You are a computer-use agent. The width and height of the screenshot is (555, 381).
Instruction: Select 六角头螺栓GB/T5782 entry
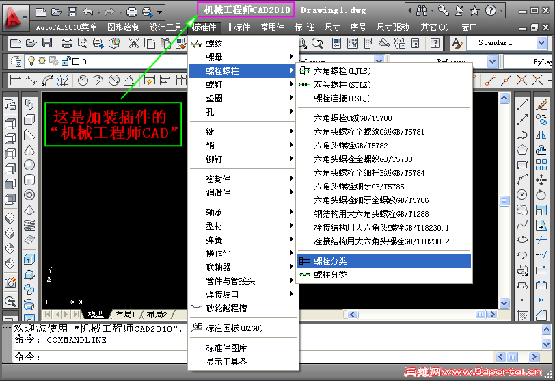(384, 146)
